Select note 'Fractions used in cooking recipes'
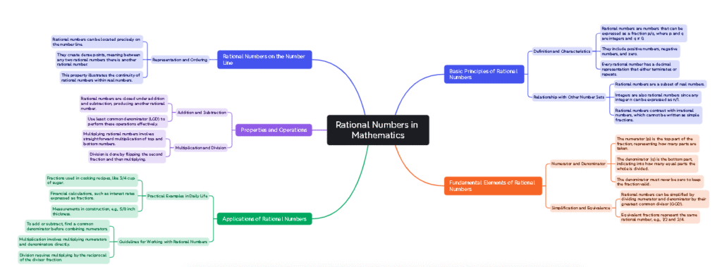 point(91,180)
